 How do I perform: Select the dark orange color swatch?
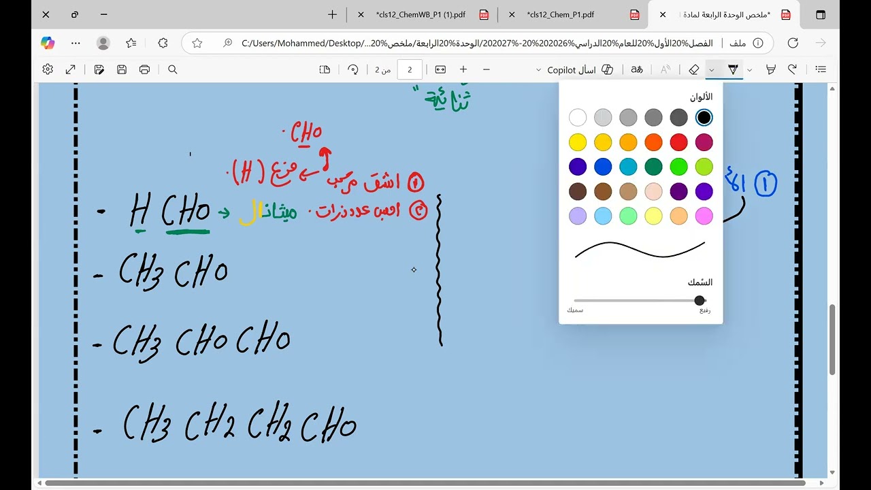pos(653,142)
